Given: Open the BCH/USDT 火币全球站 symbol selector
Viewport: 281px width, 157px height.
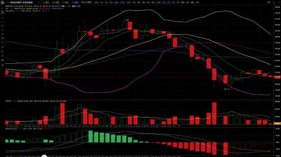Looking at the screenshot, I should click(21, 2).
